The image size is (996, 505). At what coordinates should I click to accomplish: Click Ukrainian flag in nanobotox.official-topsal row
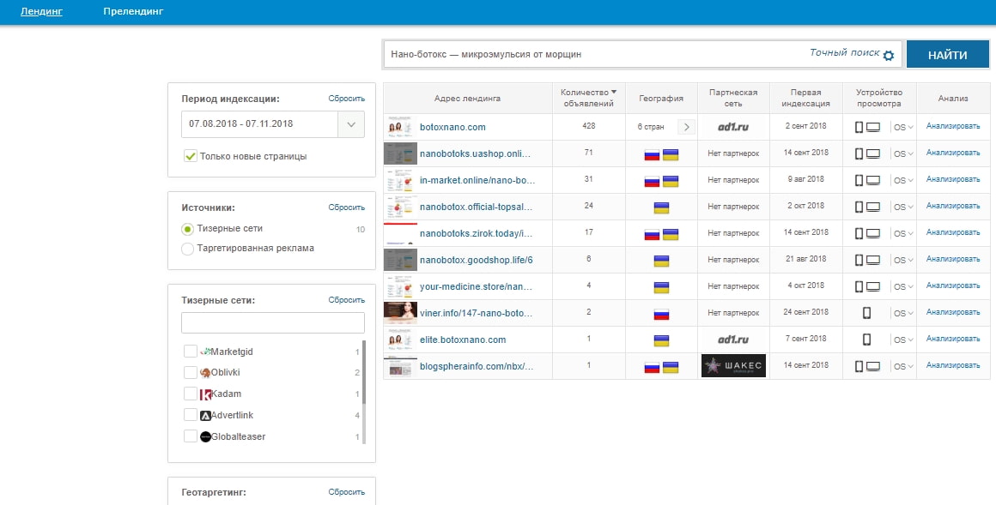(x=661, y=208)
